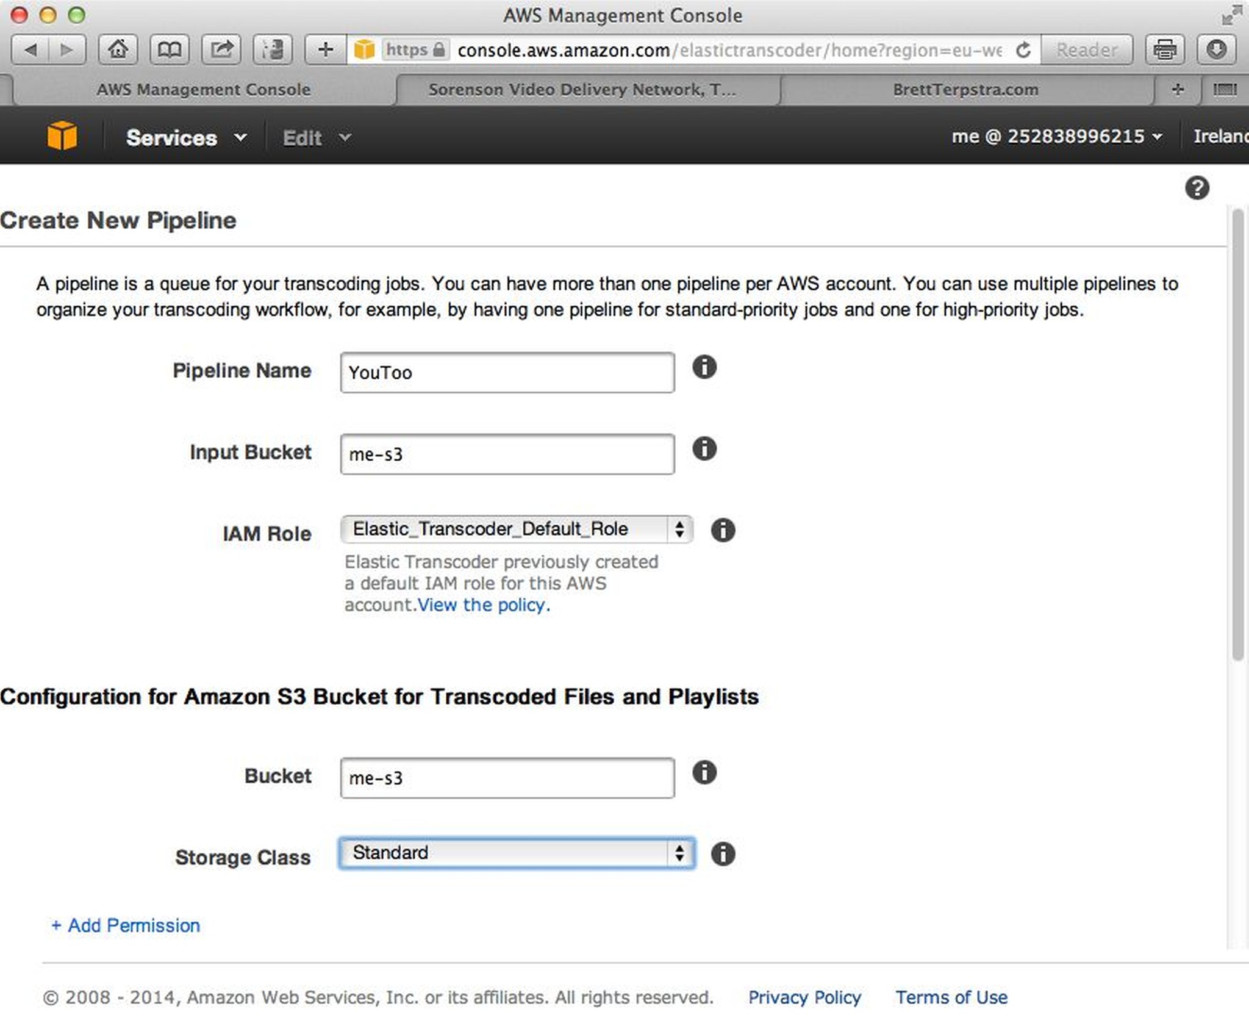Image resolution: width=1249 pixels, height=1023 pixels.
Task: Click the Safari home icon
Action: tap(118, 49)
